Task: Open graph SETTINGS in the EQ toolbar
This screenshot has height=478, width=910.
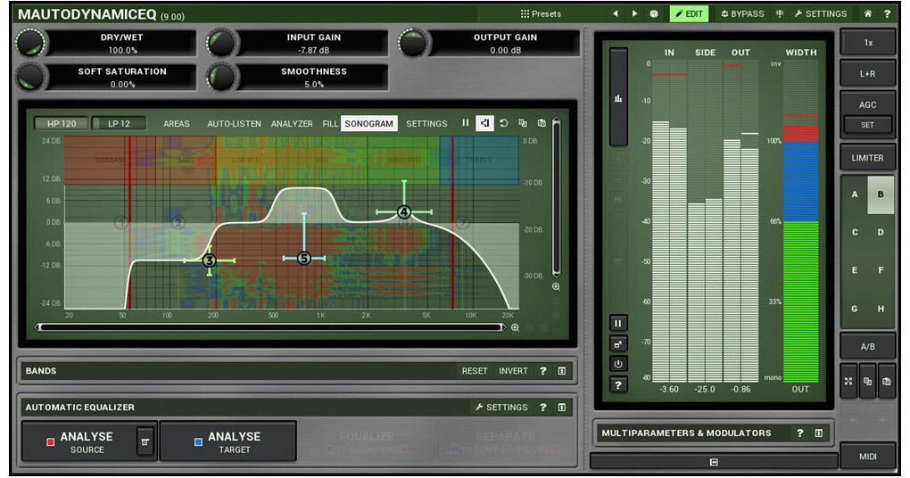Action: pos(426,124)
